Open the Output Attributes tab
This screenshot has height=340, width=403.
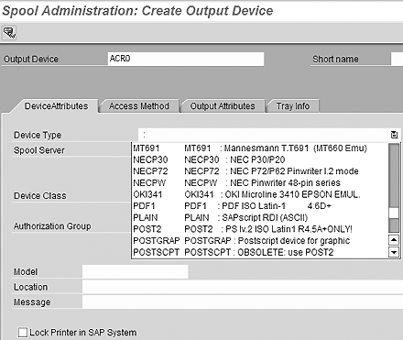click(x=223, y=106)
